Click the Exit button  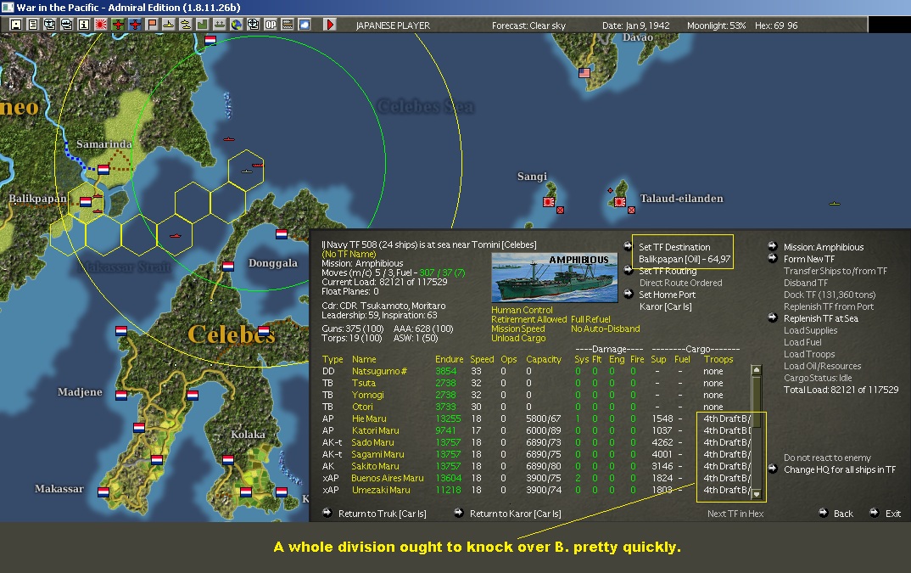(893, 514)
